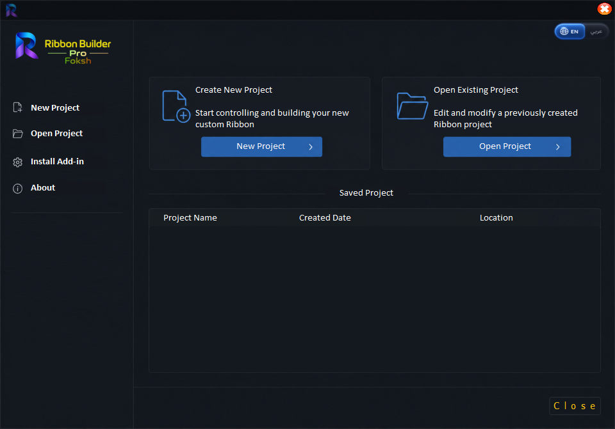The width and height of the screenshot is (615, 429).
Task: Click the Project Name column header
Action: tap(190, 218)
